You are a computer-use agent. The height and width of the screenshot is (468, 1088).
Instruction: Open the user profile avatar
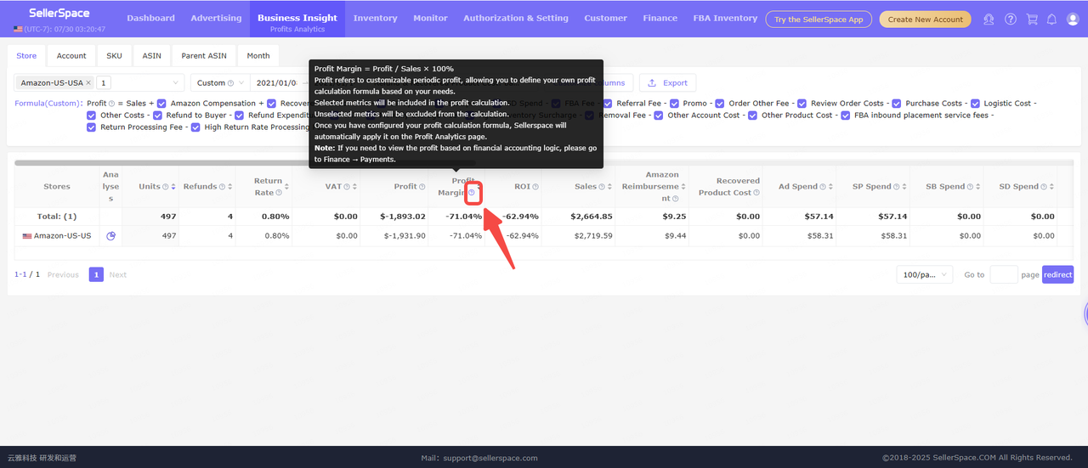point(1073,19)
